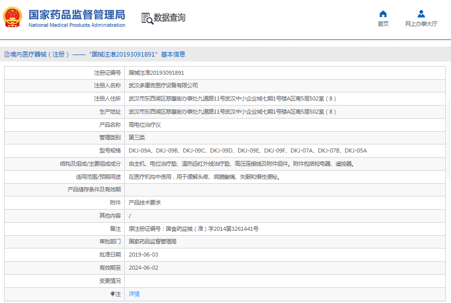Click attachment value 产品技术要求
This screenshot has height=303, width=451.
[x=144, y=203]
